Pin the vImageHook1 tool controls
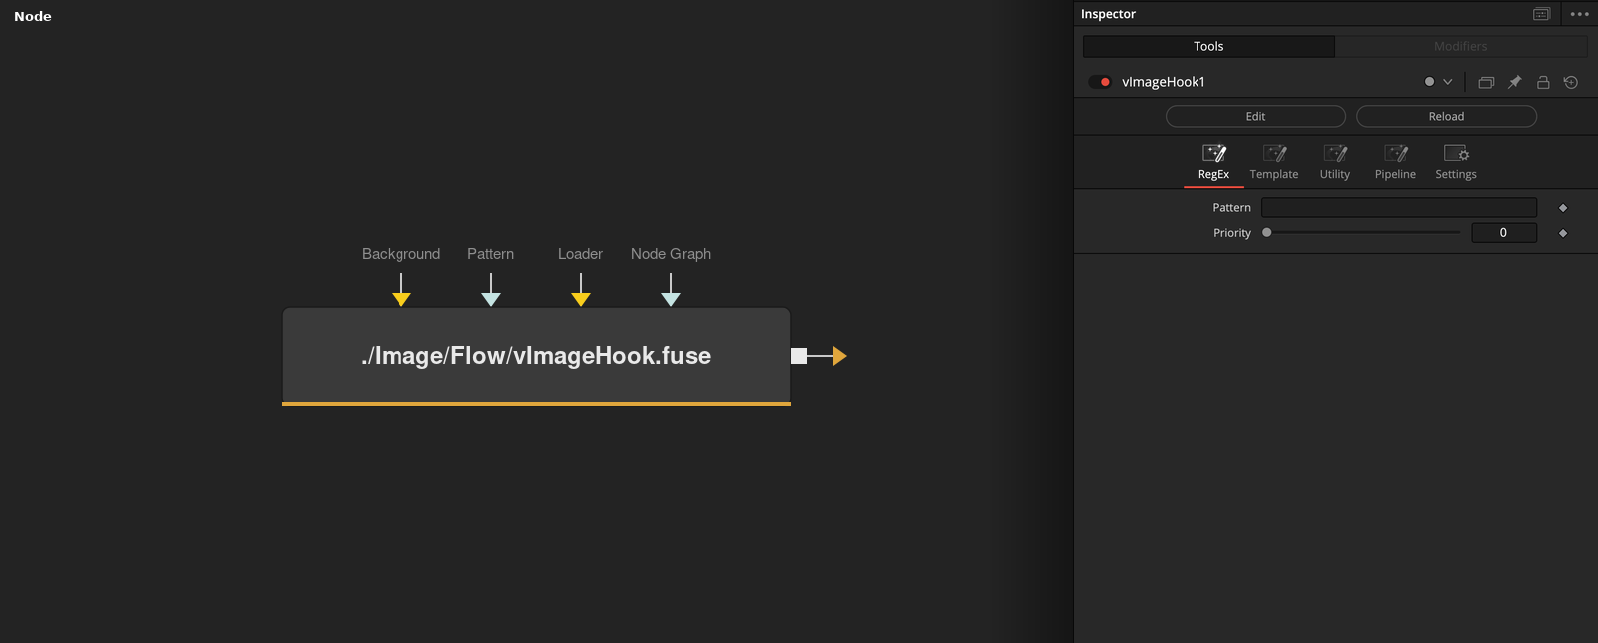The height and width of the screenshot is (643, 1598). [x=1514, y=82]
